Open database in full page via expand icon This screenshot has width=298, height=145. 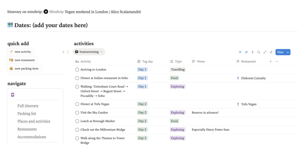pyautogui.click(x=265, y=52)
